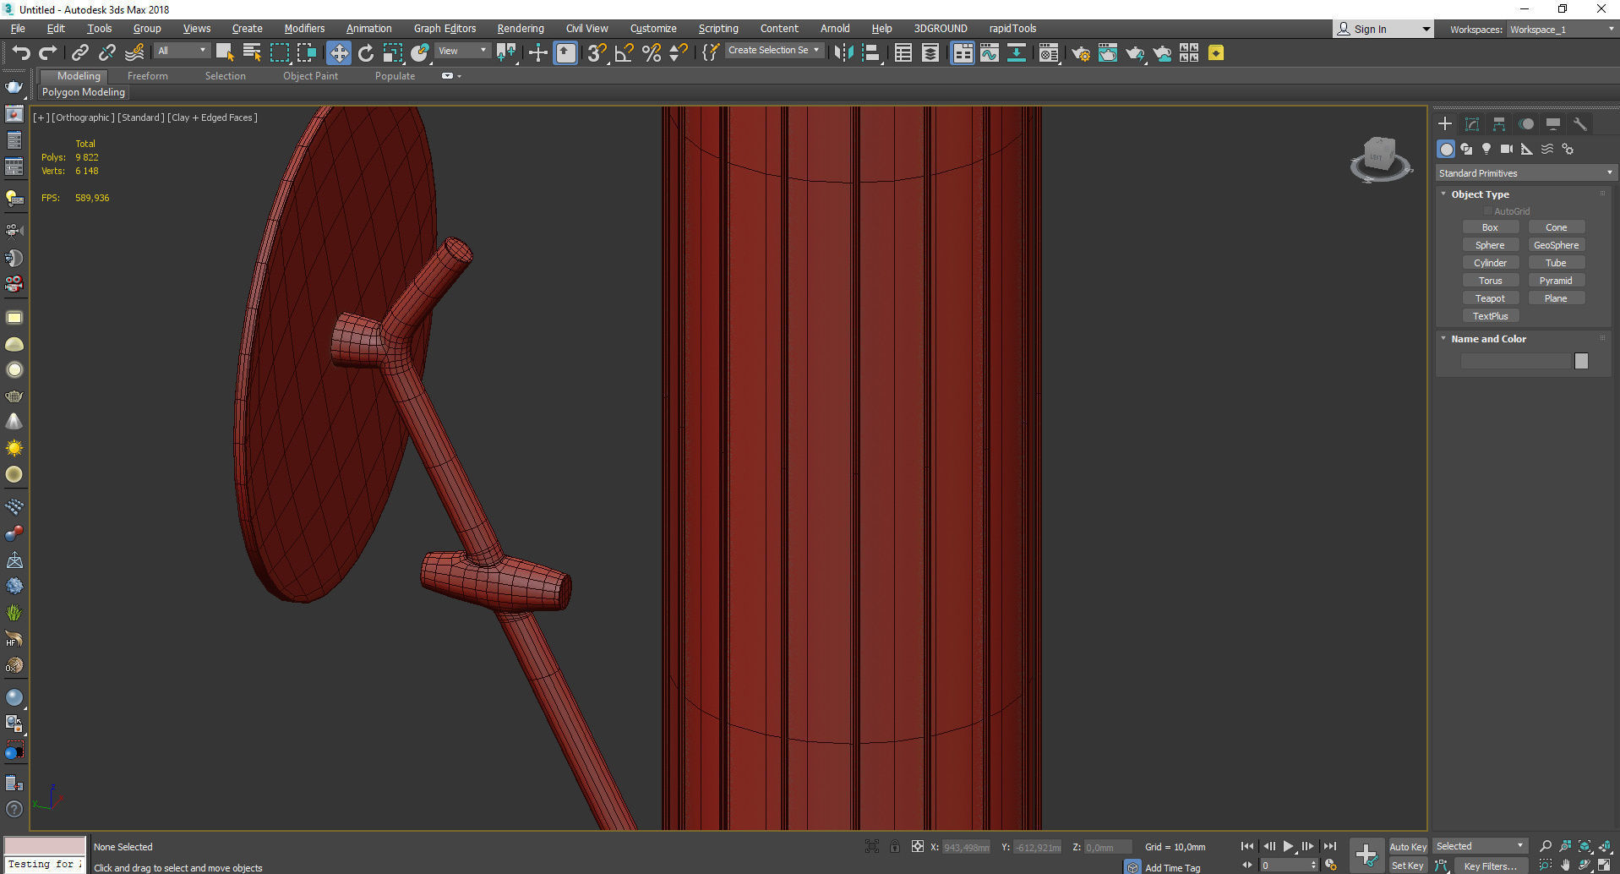The height and width of the screenshot is (874, 1620).
Task: Open the Workspaces Workspace_1 dropdown
Action: click(x=1562, y=30)
